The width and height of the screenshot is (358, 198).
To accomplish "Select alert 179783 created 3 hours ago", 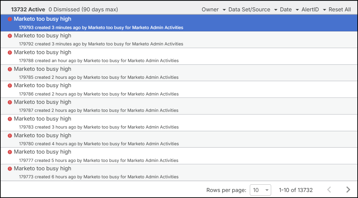I will [x=179, y=123].
